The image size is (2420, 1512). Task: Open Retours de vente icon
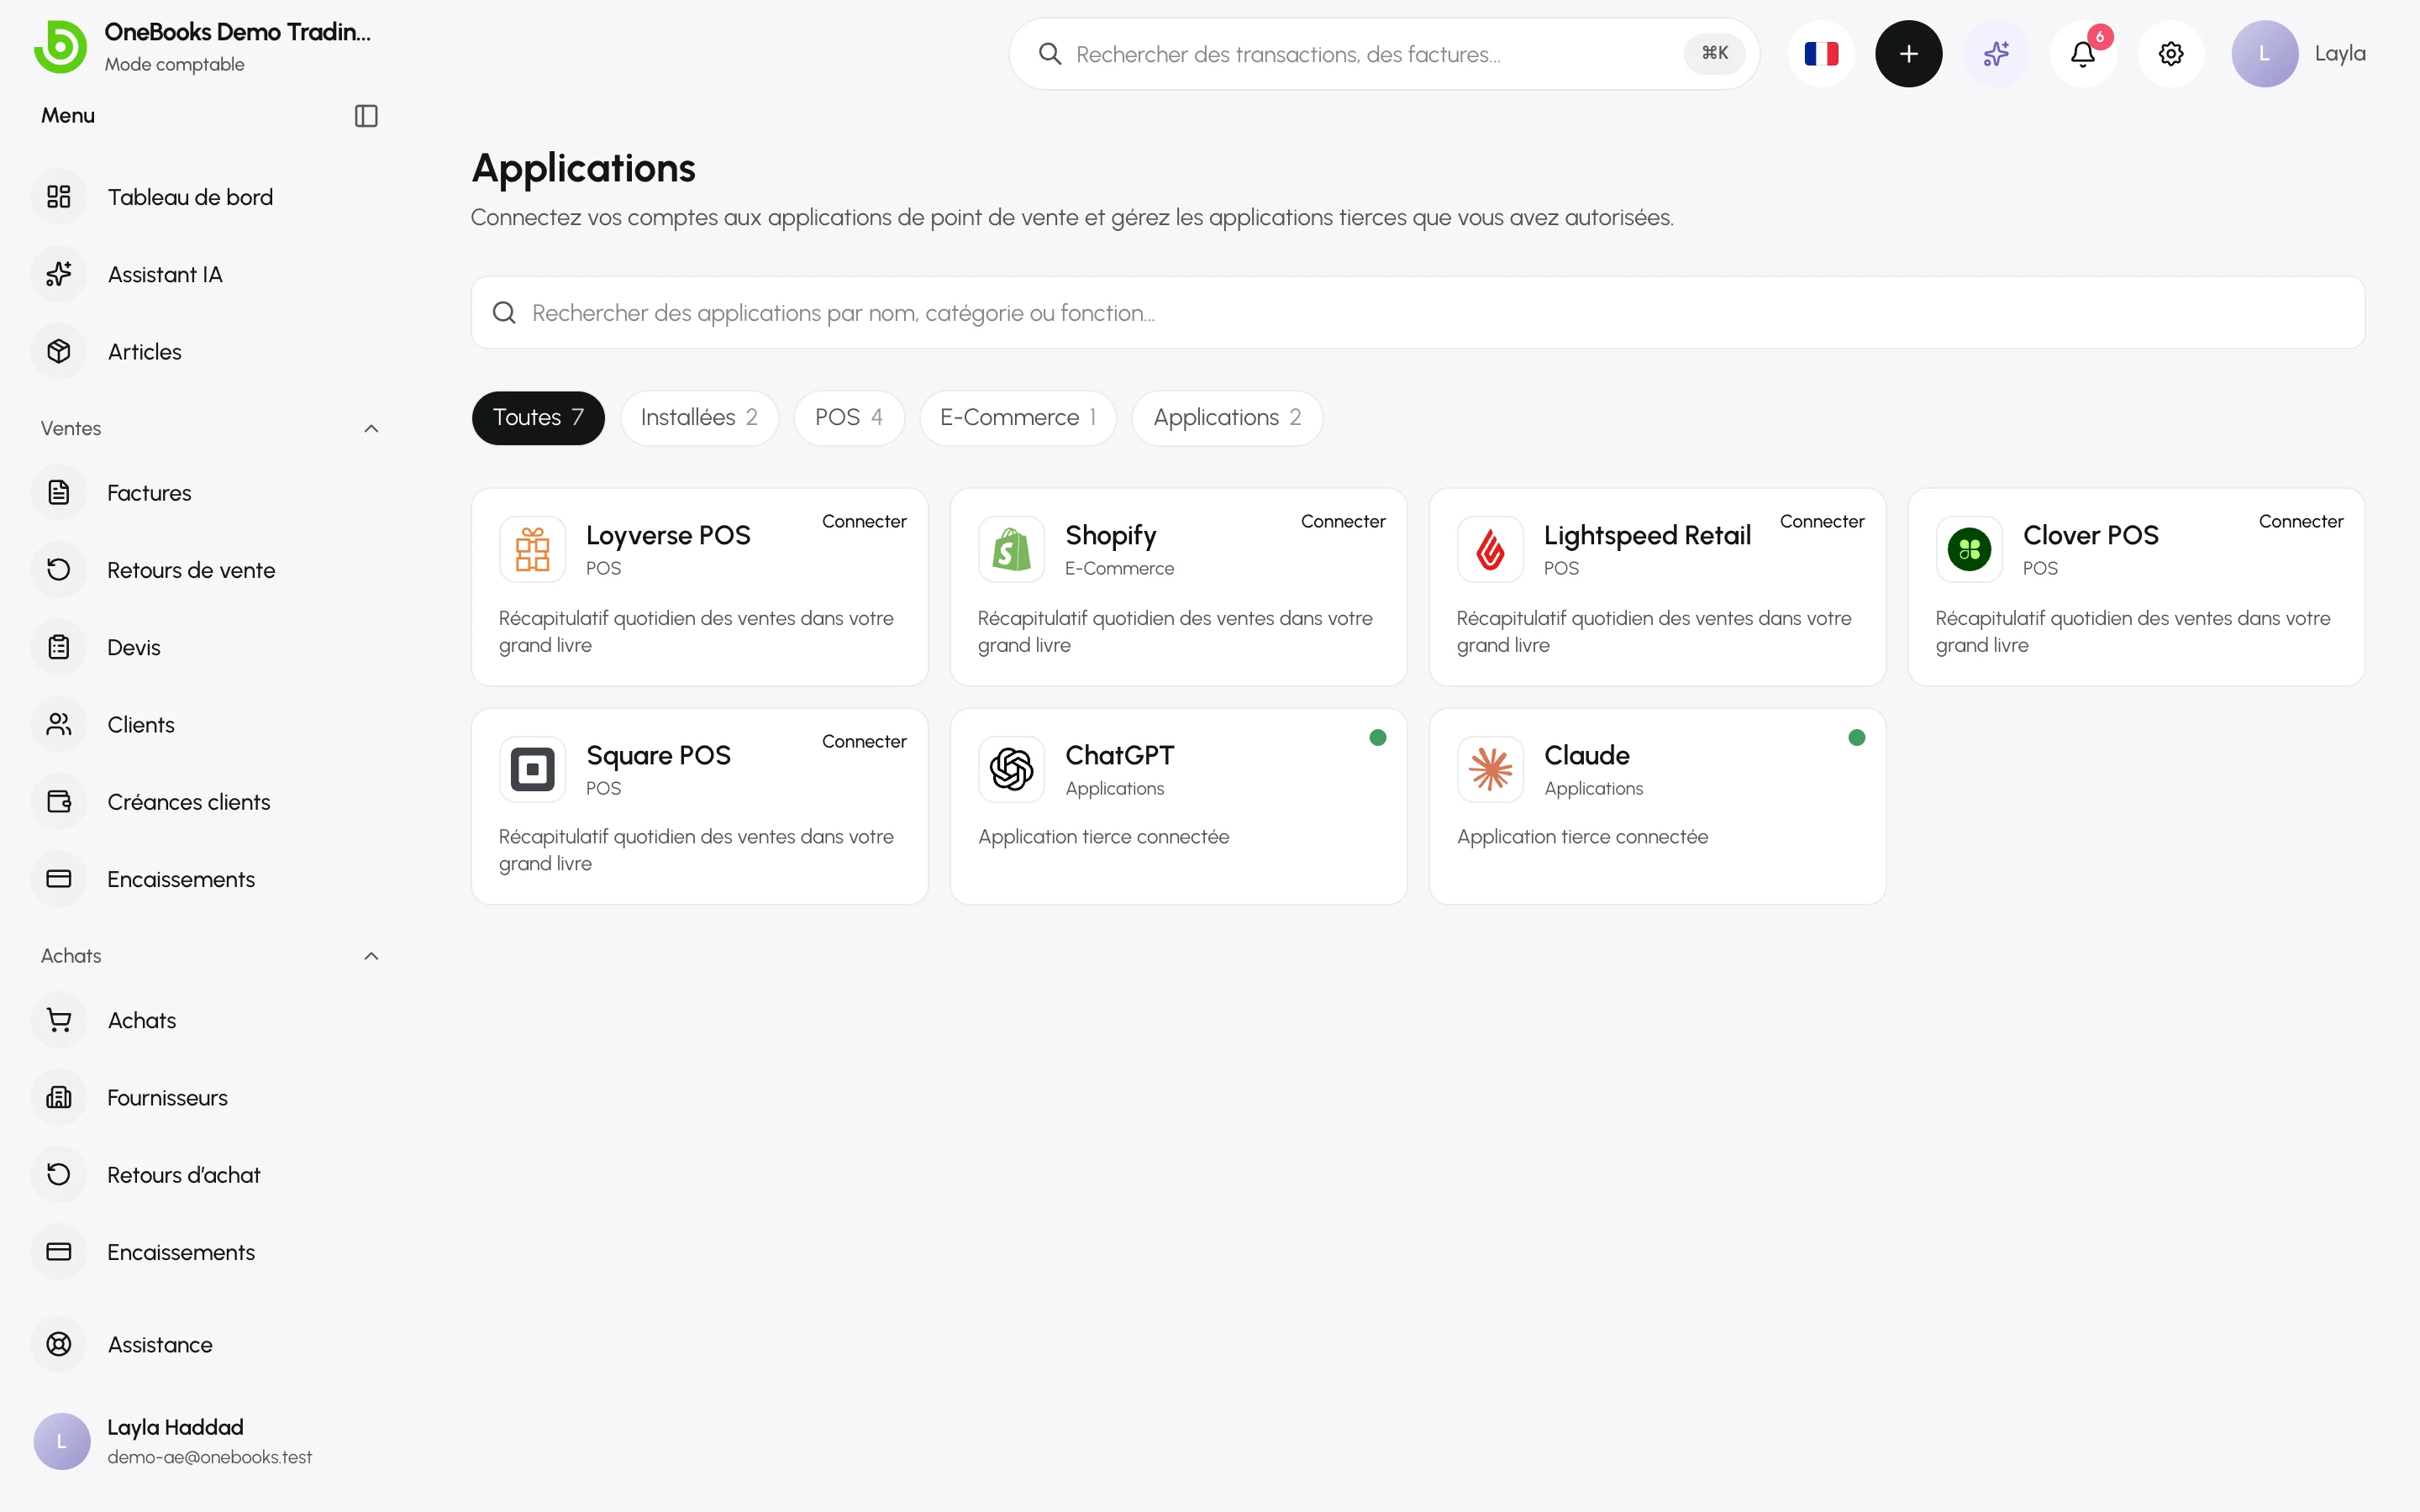click(59, 570)
